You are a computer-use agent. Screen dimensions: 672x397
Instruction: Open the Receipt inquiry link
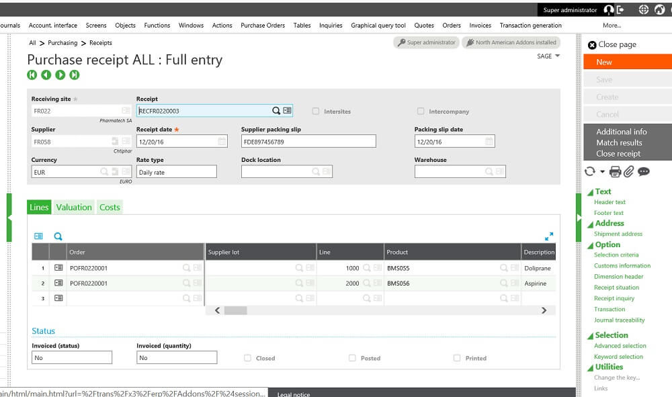[x=614, y=298]
